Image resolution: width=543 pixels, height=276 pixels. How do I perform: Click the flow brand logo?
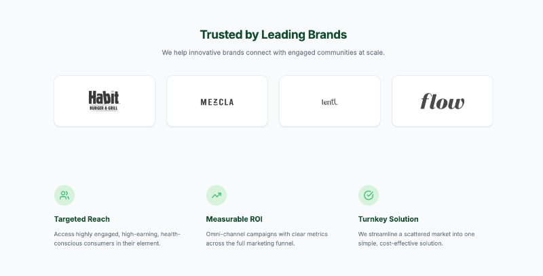tap(443, 102)
